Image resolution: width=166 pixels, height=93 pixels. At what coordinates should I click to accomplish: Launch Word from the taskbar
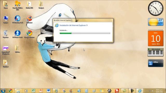coord(49,91)
